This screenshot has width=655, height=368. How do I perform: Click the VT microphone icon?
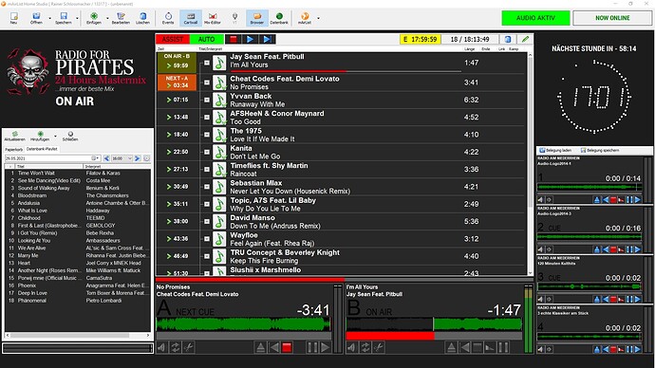coord(234,18)
